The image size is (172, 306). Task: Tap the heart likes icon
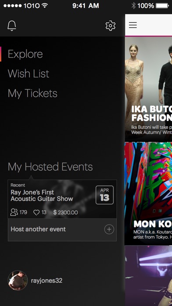tap(36, 212)
